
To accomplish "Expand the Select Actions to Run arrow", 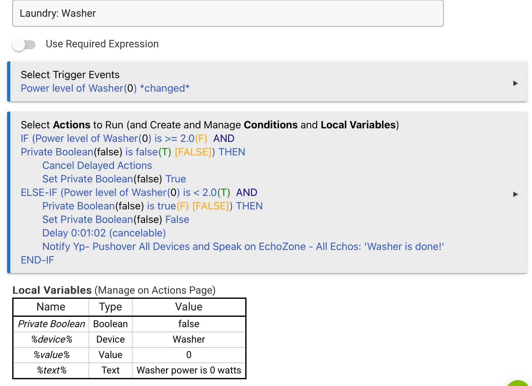I will [515, 194].
